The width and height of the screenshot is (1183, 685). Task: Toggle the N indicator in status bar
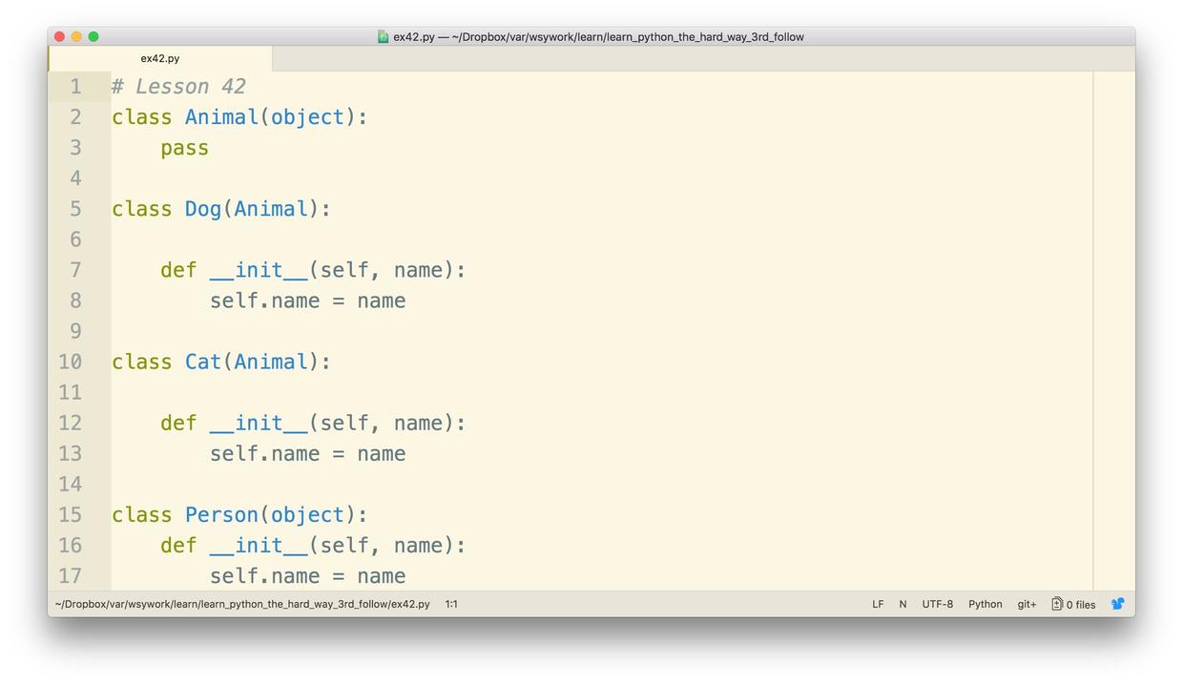coord(903,604)
